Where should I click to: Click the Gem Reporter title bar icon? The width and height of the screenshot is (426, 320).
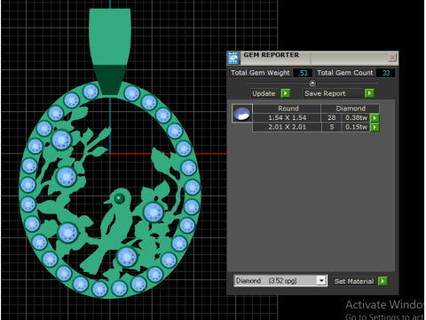coord(233,58)
